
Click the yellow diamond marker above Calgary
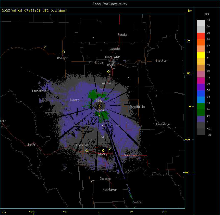pyautogui.click(x=103, y=150)
